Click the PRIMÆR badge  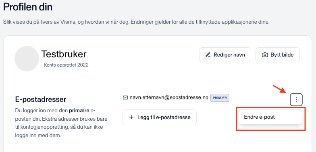tap(220, 98)
